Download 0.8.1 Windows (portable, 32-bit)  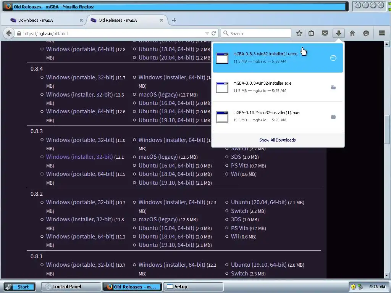(80, 265)
